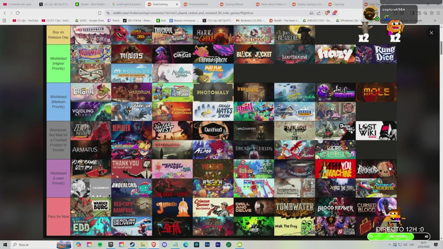Go back with the browser back arrow
Image resolution: width=443 pixels, height=249 pixels.
pyautogui.click(x=5, y=13)
